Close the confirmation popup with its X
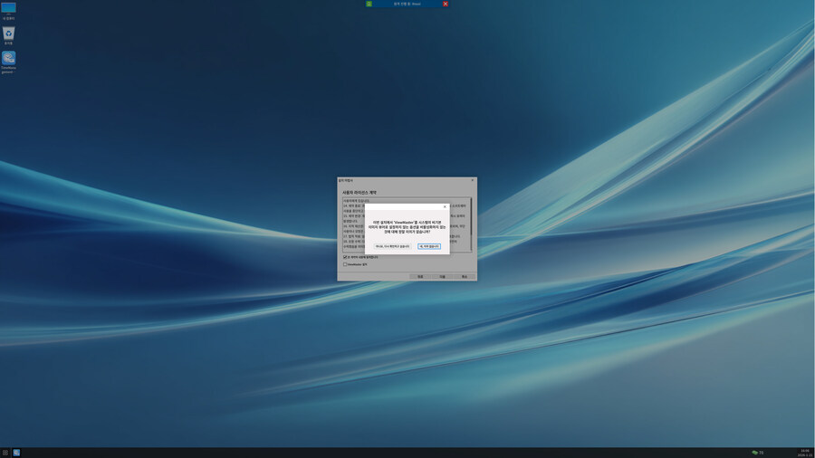Screen dimensions: 815x458 click(445, 206)
